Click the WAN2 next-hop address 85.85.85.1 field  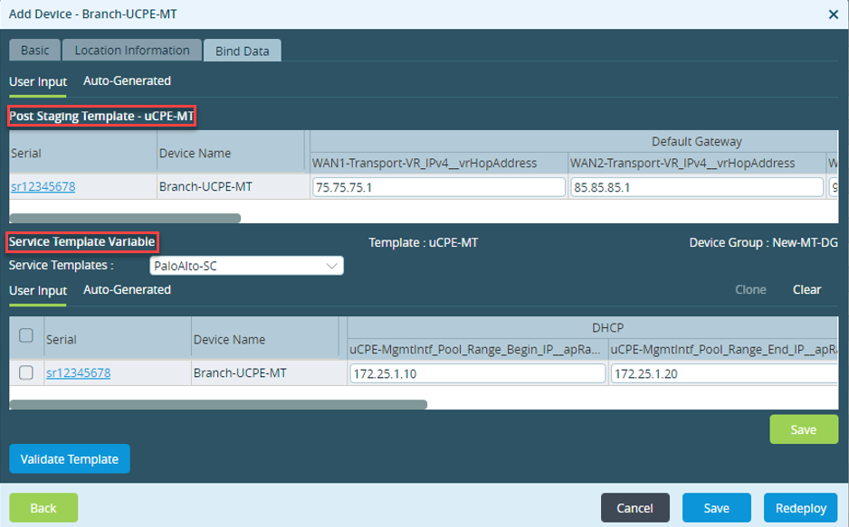click(697, 187)
